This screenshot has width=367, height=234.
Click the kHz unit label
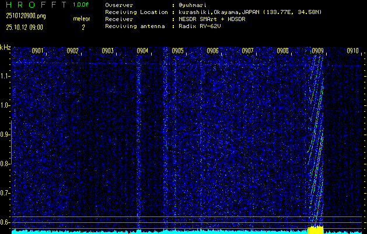[x=5, y=47]
